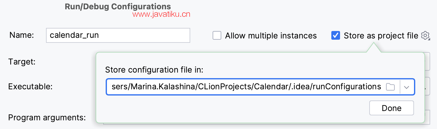Click the runConfigurations path text field
Image resolution: width=437 pixels, height=129 pixels.
point(246,87)
